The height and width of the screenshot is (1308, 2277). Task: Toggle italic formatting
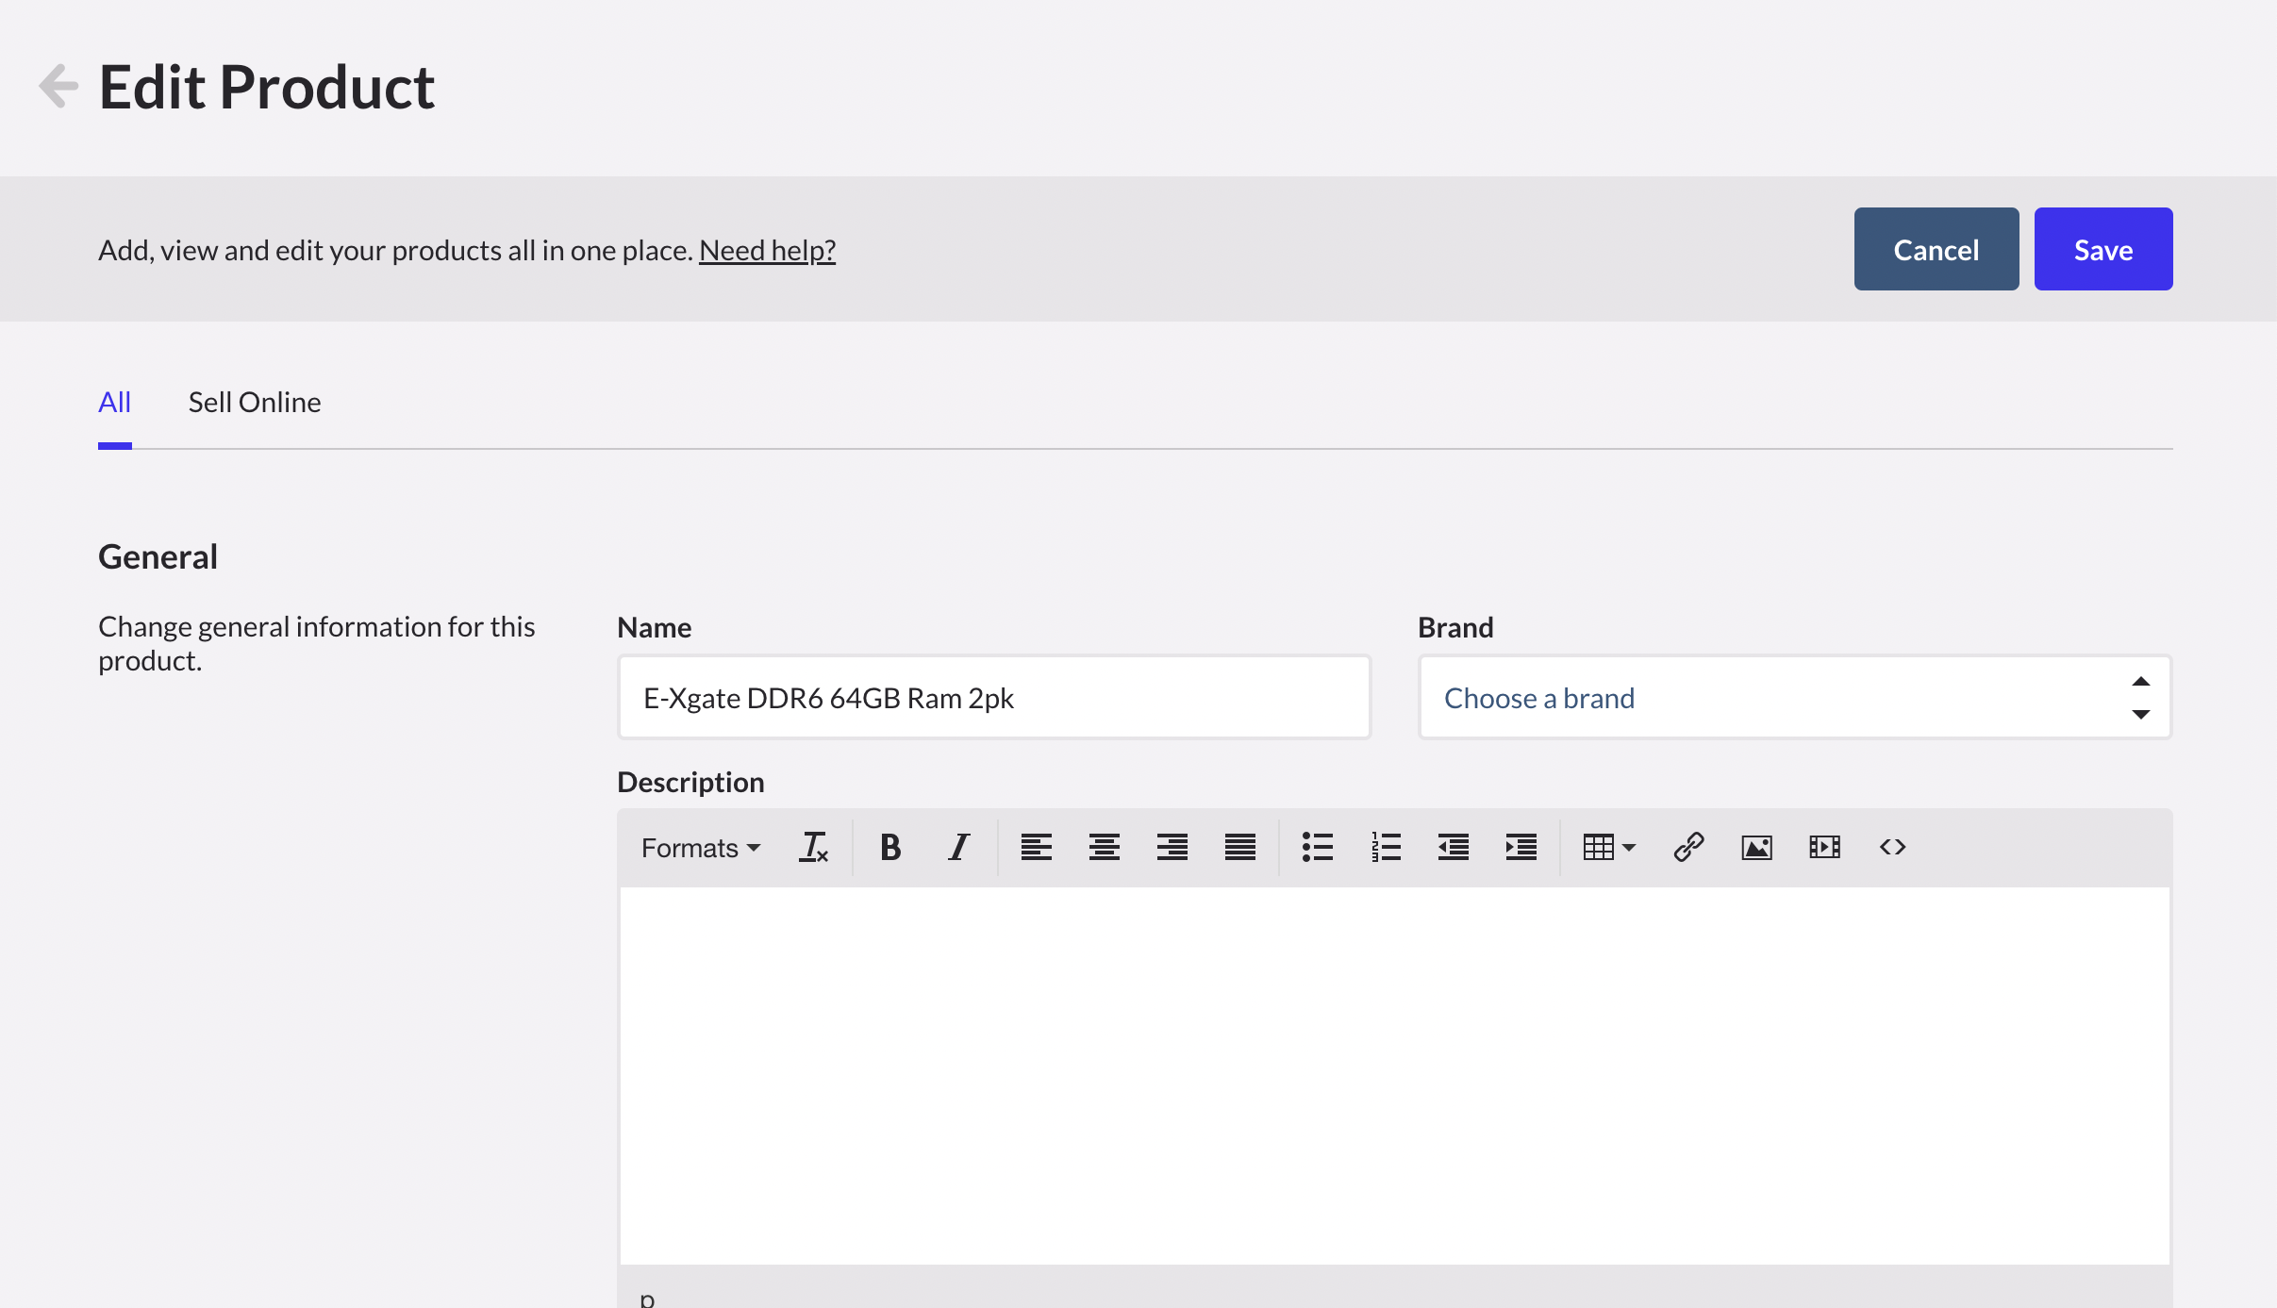[x=958, y=847]
